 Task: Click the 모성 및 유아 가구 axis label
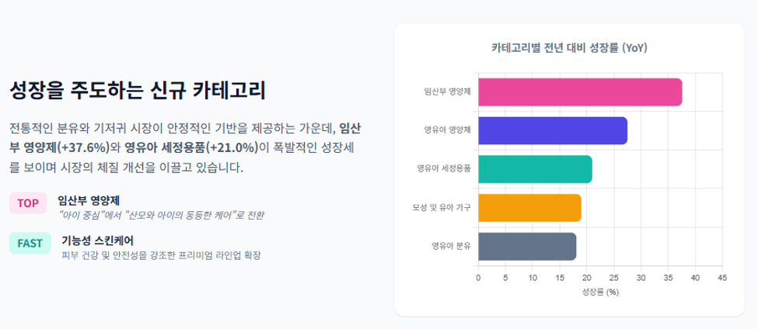coord(442,207)
